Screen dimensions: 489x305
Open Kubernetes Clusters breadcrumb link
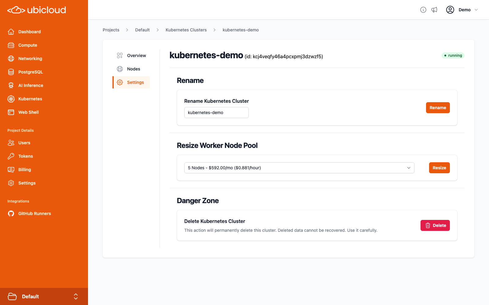[186, 30]
